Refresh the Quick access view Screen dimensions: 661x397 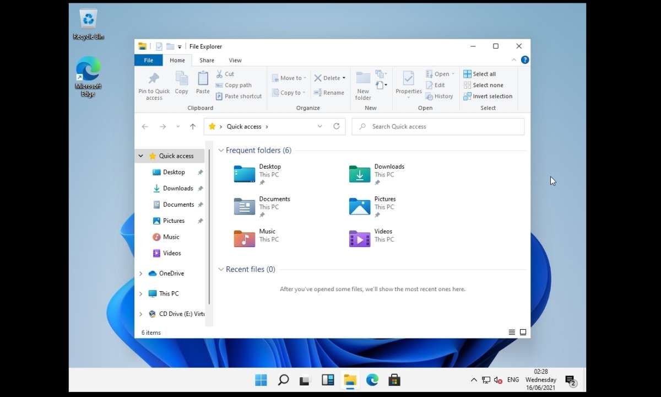point(337,126)
